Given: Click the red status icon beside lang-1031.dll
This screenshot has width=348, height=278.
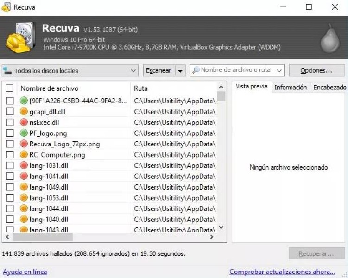Looking at the screenshot, I should point(24,165).
